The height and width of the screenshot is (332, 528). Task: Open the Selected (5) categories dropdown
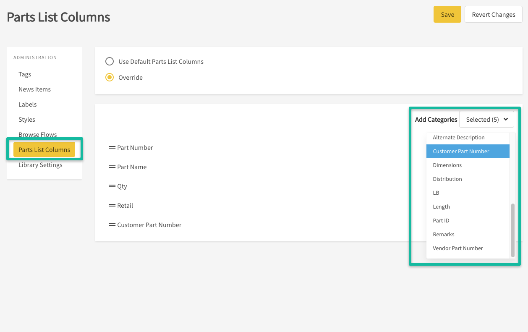tap(486, 119)
